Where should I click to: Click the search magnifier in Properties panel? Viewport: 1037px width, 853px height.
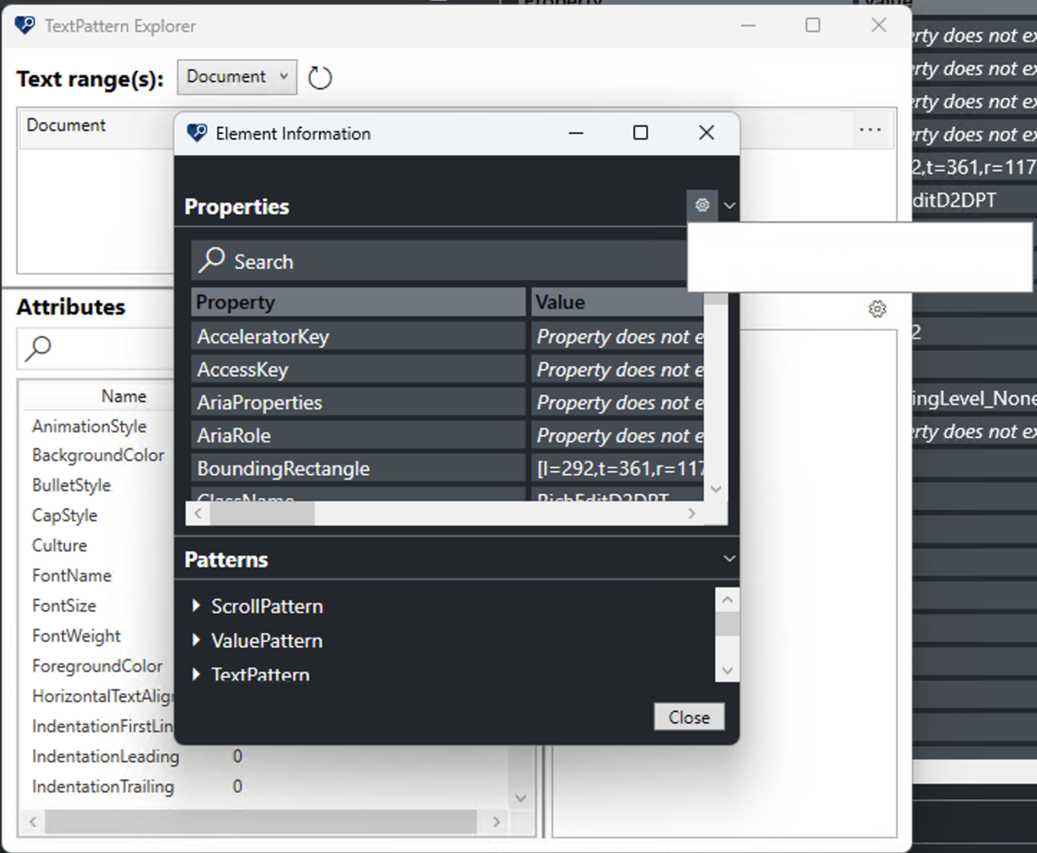[212, 260]
